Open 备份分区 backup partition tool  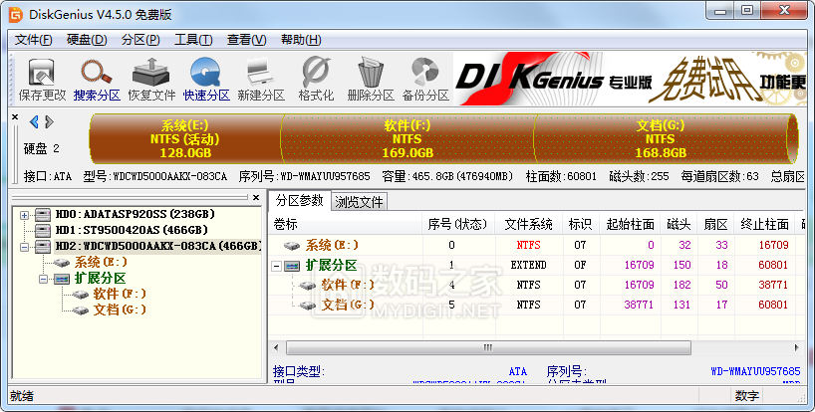[x=425, y=80]
